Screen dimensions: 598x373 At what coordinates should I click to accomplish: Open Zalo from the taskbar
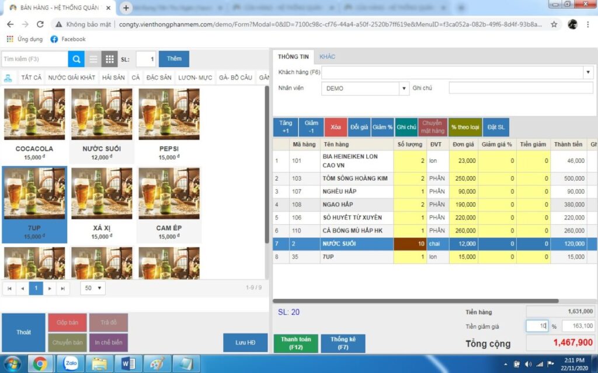point(71,364)
